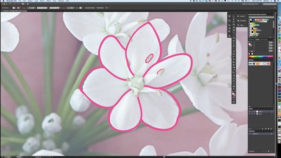Click the Preferences button
The width and height of the screenshot is (281, 158).
[100, 8]
